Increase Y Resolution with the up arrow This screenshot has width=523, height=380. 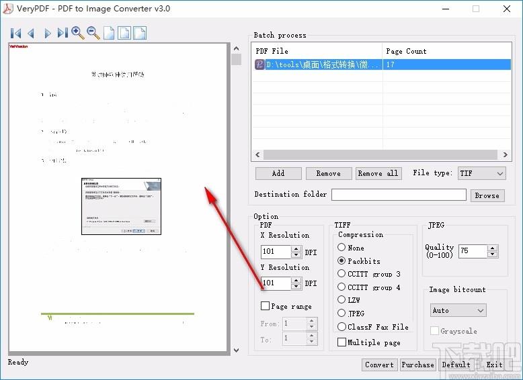[x=296, y=280]
